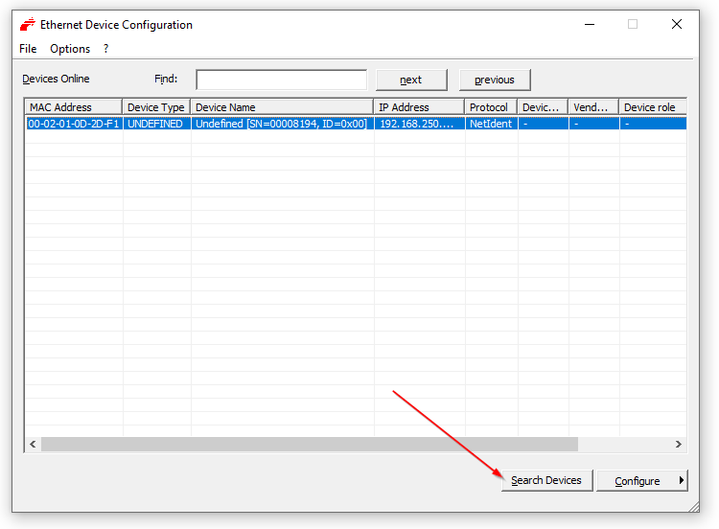Open the File menu

(28, 49)
